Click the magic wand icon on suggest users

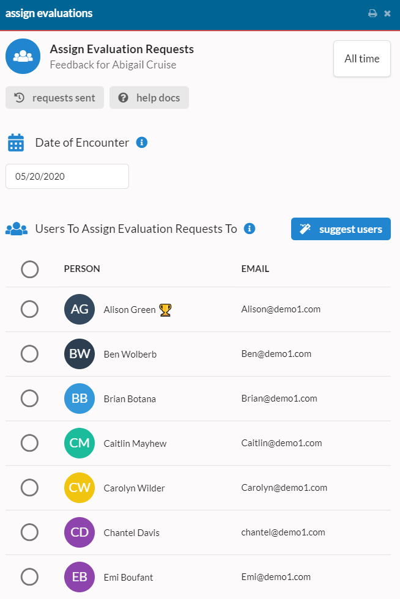(x=305, y=229)
